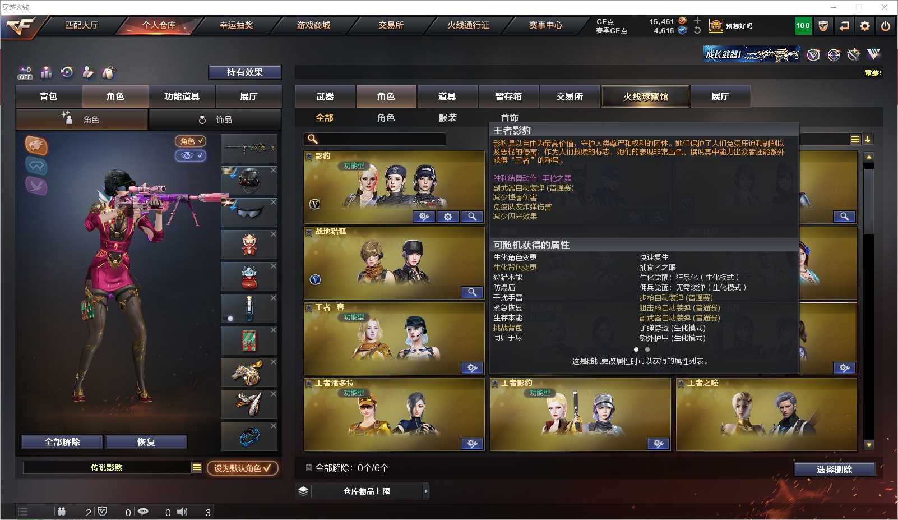The image size is (898, 520).
Task: Open the list view menu icon near sort
Action: 855,139
